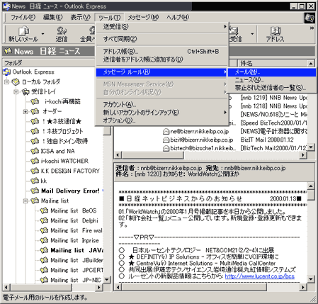The image size is (318, 304).
Task: Open 新しいアカウントのサインアップ(E) submenu
Action: click(161, 113)
